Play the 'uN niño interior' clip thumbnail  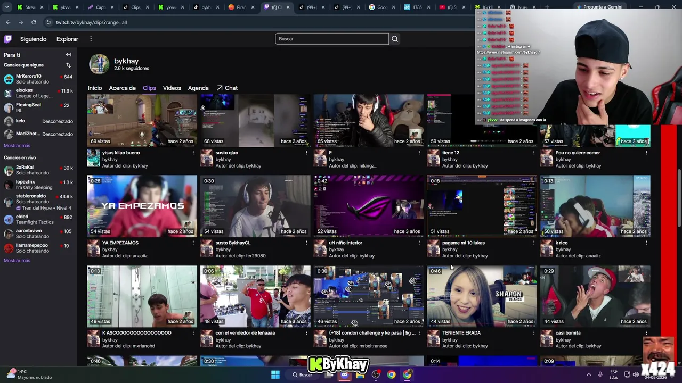tap(369, 206)
